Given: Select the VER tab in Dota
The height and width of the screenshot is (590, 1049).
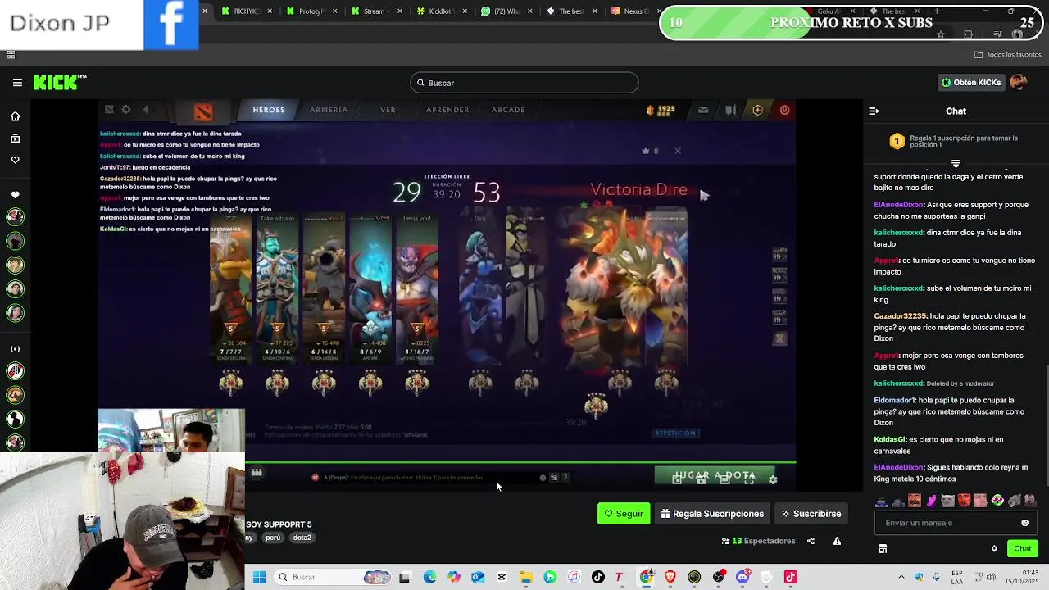Looking at the screenshot, I should click(388, 110).
